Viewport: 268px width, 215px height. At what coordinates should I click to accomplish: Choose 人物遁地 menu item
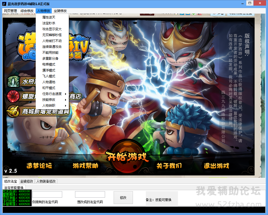click(x=52, y=82)
